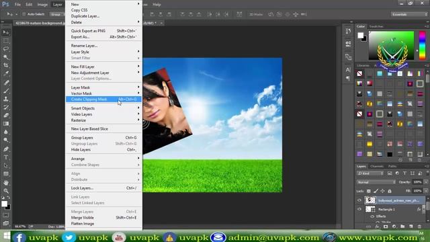
Task: Click the foreground swatch in Color panel
Action: point(360,35)
